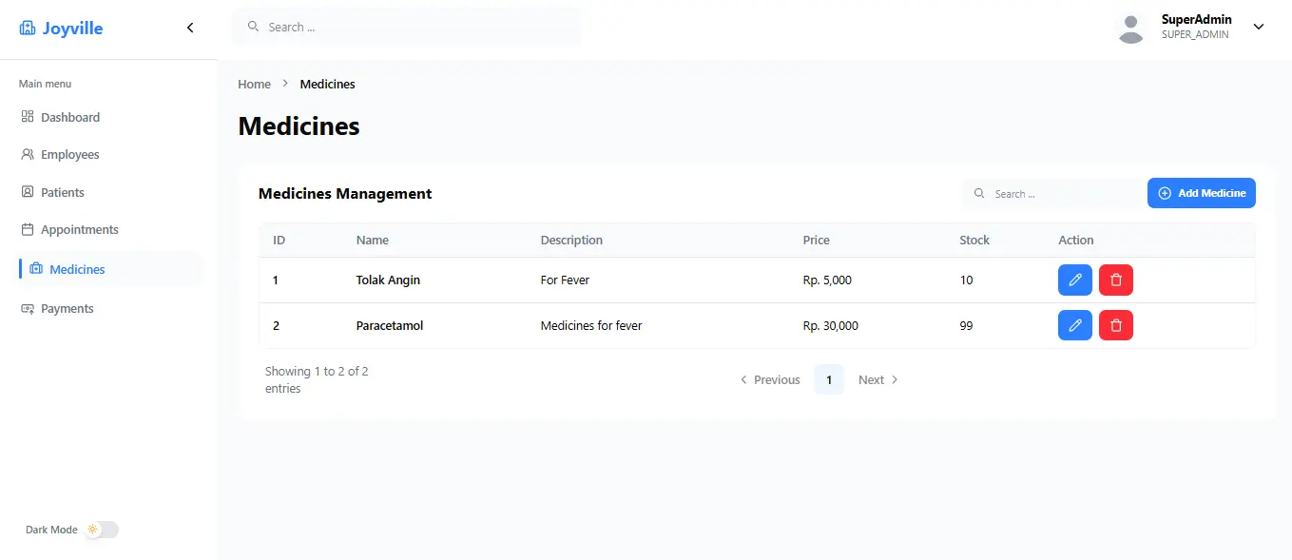Go to Next page in pagination
The width and height of the screenshot is (1292, 560).
point(877,379)
